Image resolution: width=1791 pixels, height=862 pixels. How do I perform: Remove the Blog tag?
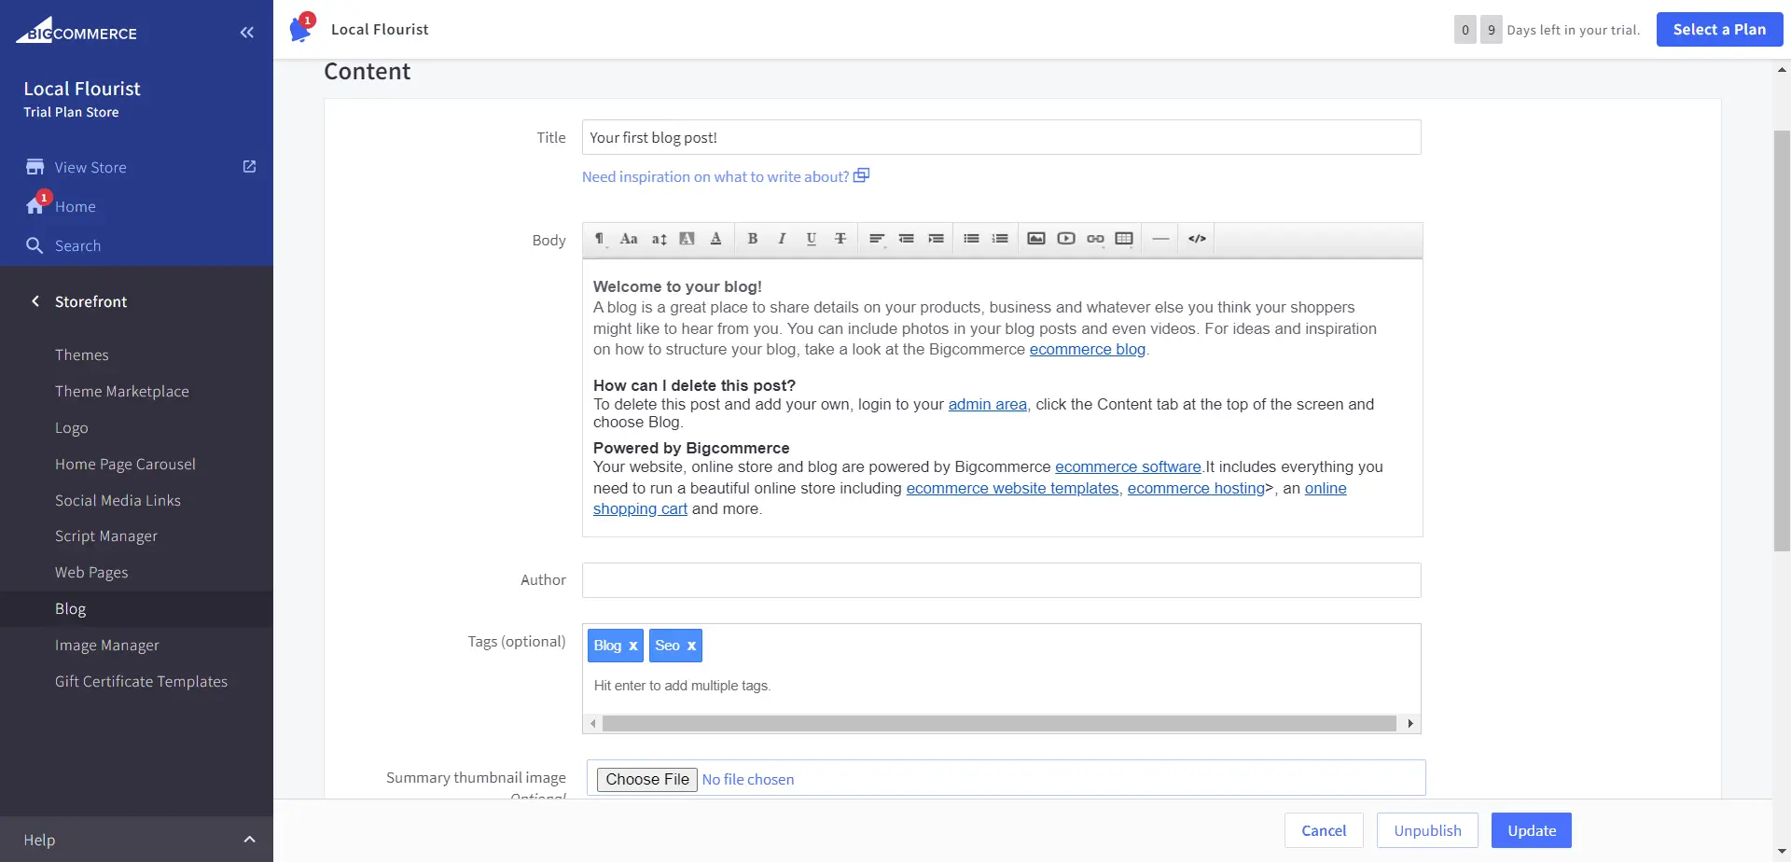(x=633, y=646)
